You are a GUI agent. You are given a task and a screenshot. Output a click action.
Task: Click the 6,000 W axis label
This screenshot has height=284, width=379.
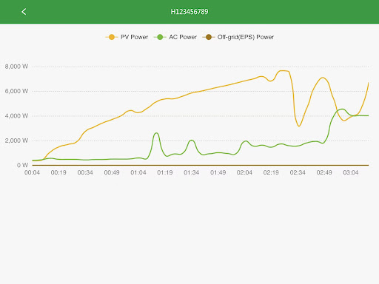coord(16,91)
